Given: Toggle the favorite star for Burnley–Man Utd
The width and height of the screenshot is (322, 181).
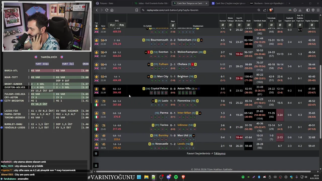Looking at the screenshot, I should (x=96, y=136).
